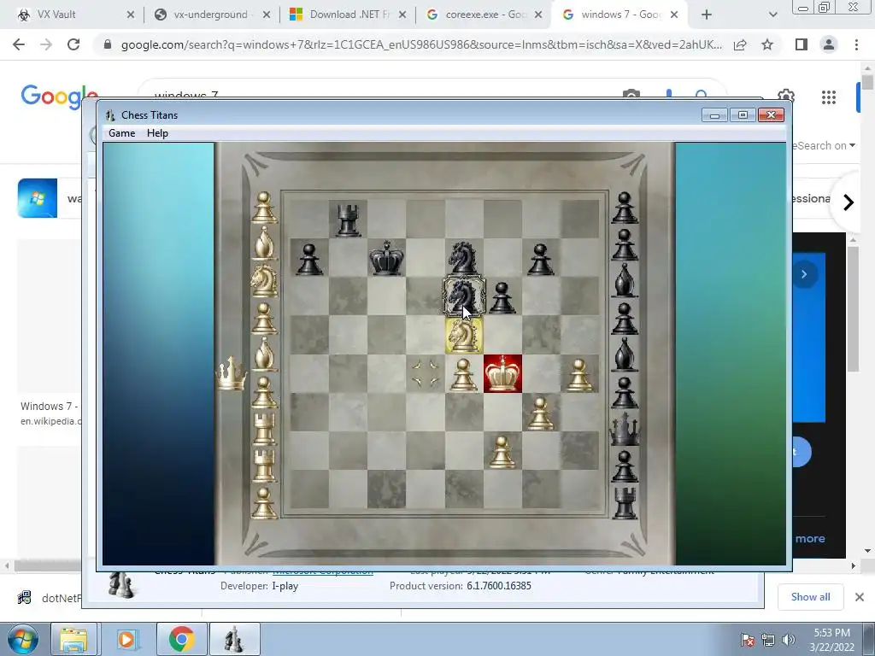Open Windows Explorer from the taskbar
The image size is (875, 656).
73,639
